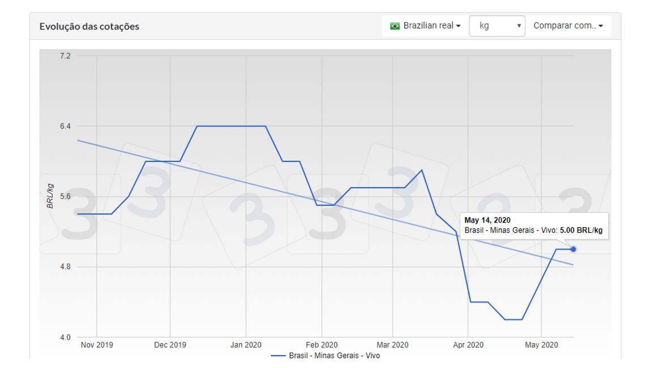Screen dimensions: 654x368
Task: Click the 7.2 y-axis value
Action: click(x=65, y=55)
